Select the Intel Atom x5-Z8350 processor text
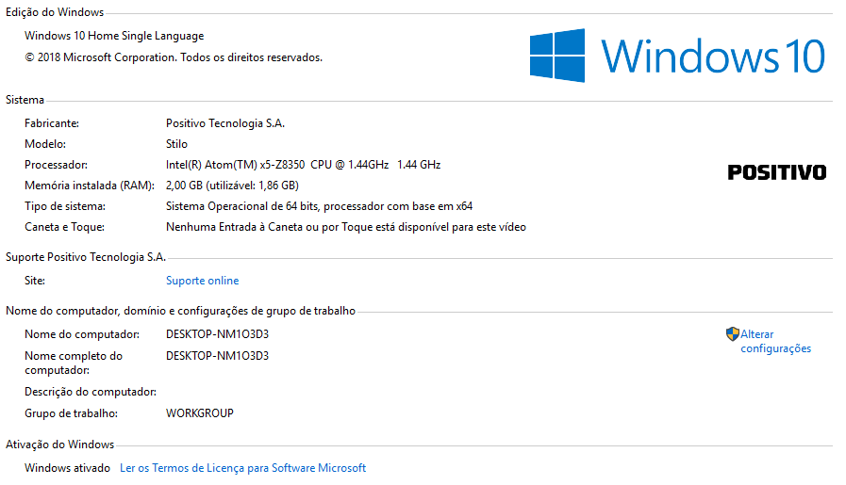This screenshot has height=485, width=846. (x=304, y=165)
